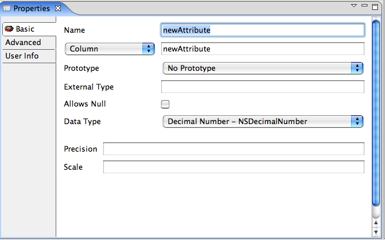Open the Column type dropdown

coord(109,49)
